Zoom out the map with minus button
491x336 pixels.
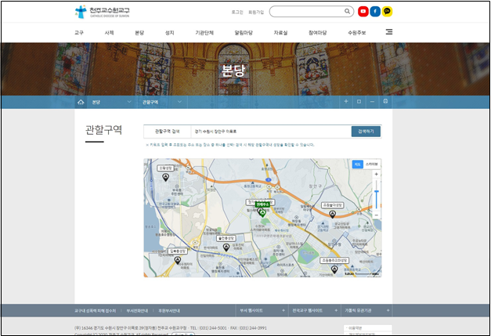pos(377,215)
